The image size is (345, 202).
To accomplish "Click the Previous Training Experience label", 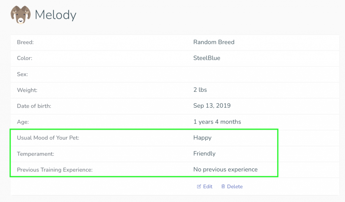I will click(55, 170).
